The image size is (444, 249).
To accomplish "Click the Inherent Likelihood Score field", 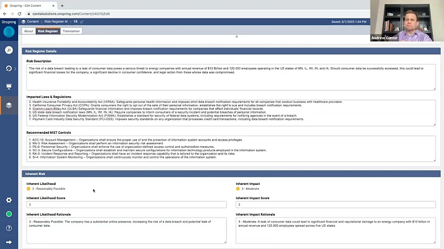I will click(126, 205).
